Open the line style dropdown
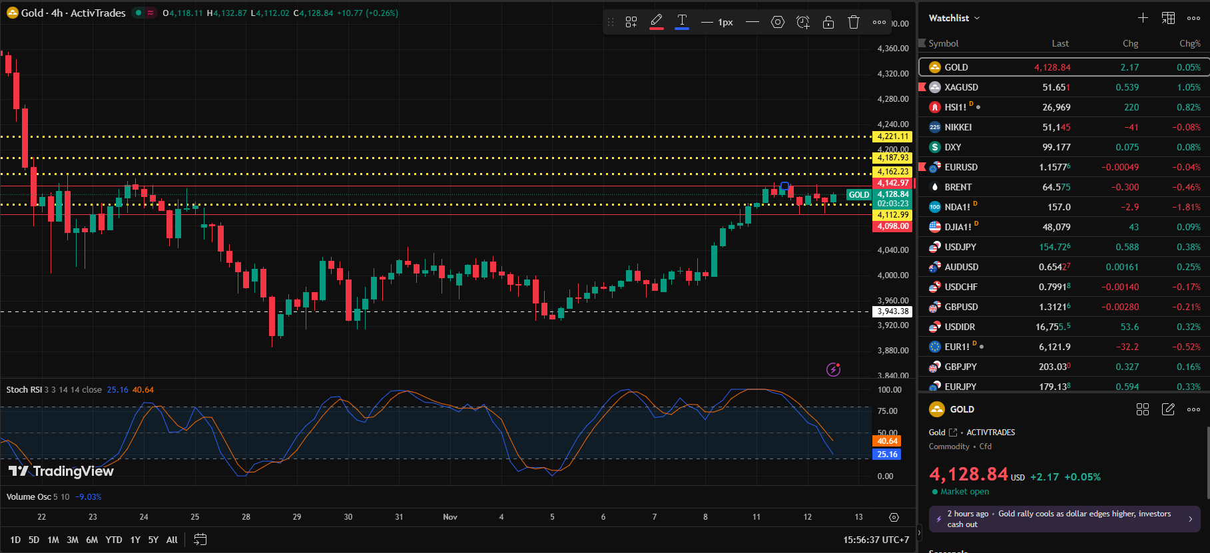 pyautogui.click(x=752, y=22)
